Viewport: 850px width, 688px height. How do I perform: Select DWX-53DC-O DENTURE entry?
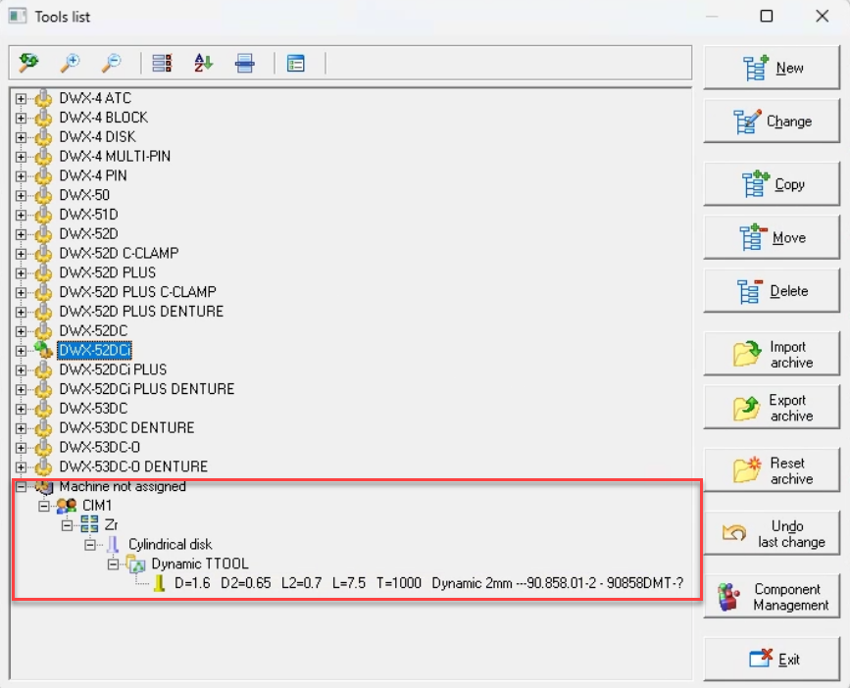133,467
